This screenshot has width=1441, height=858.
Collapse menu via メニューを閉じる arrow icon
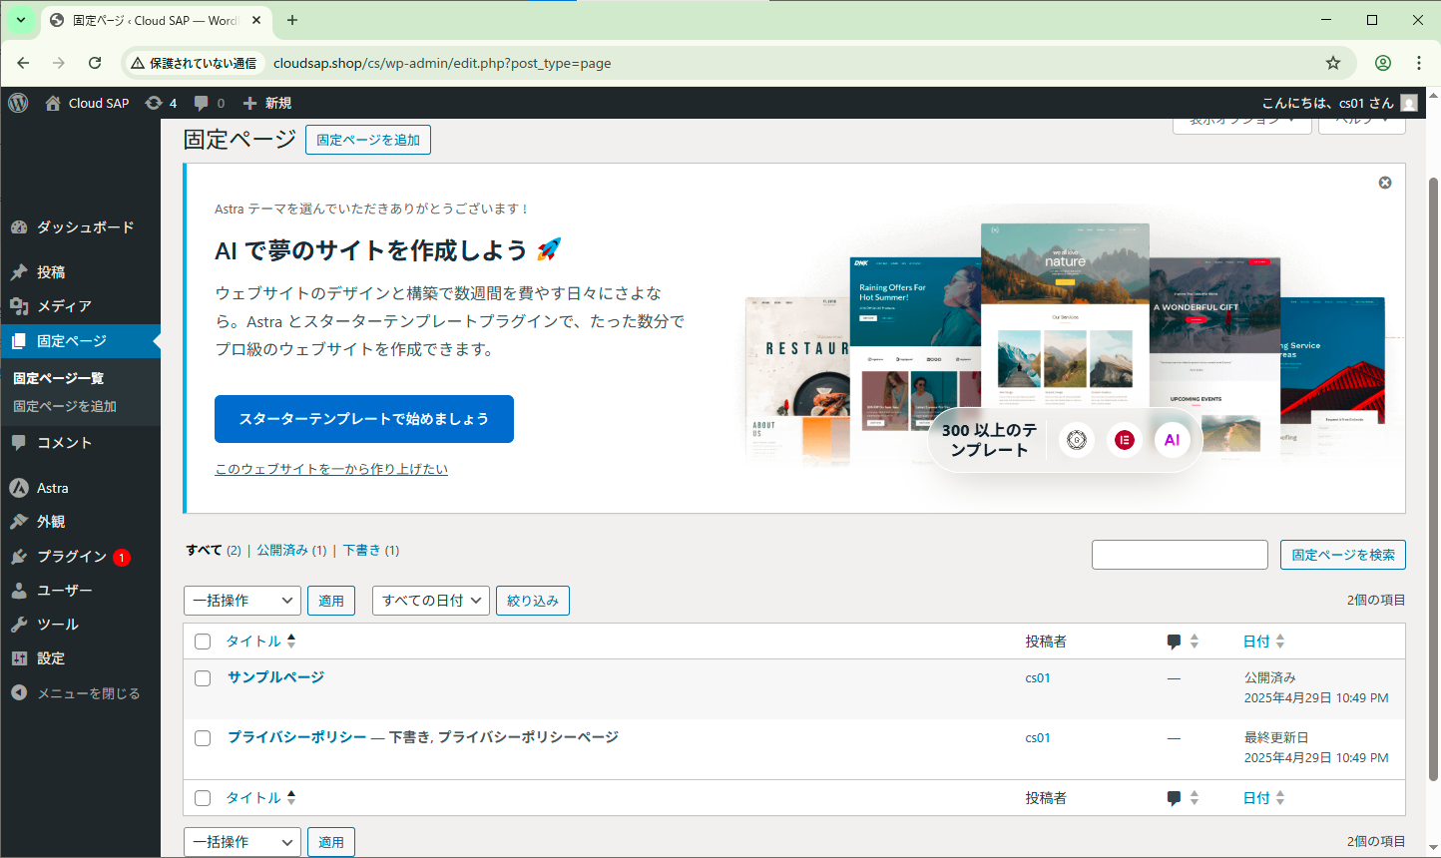[19, 693]
